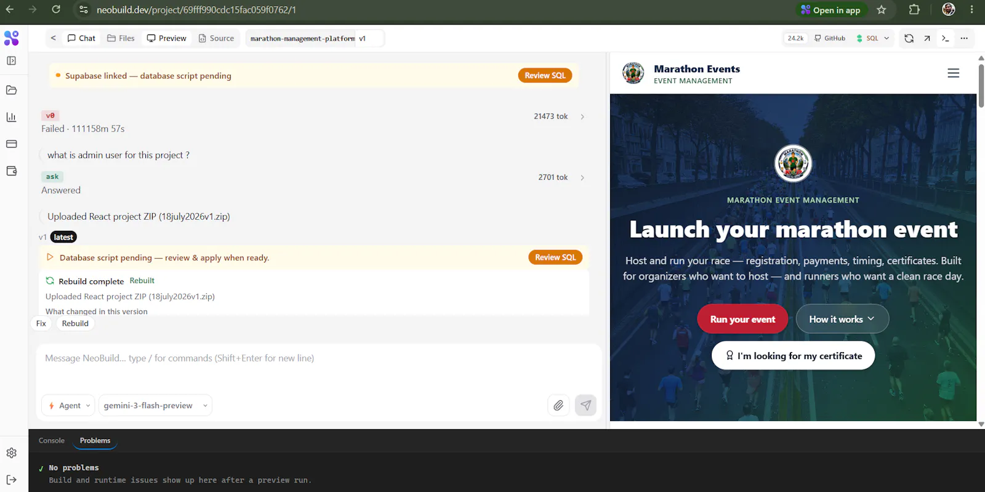Toggle the sidebar panel icon

tap(11, 61)
